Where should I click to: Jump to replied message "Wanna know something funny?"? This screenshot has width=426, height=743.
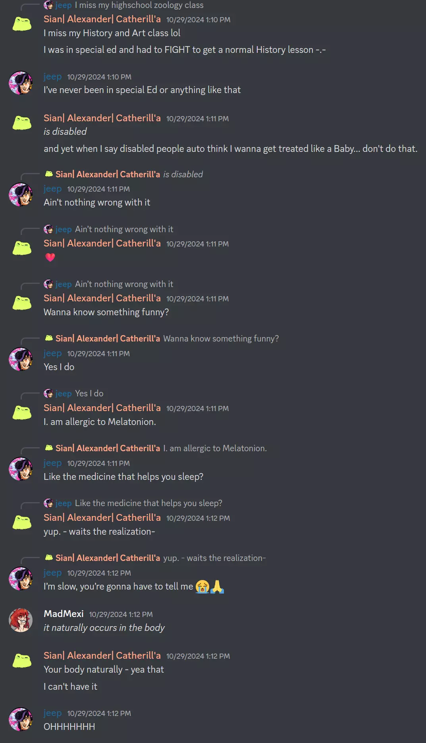(x=221, y=339)
